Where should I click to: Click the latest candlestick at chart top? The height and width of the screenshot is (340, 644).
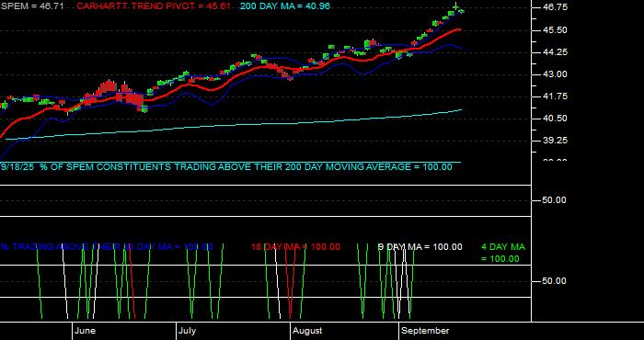(461, 11)
